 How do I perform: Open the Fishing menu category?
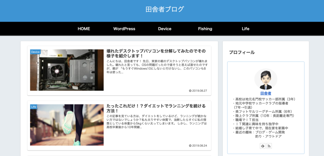(x=205, y=29)
